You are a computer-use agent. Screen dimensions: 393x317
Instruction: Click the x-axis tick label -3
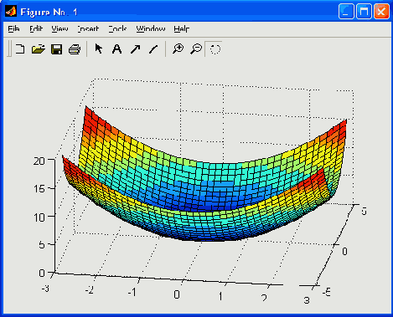pos(45,289)
